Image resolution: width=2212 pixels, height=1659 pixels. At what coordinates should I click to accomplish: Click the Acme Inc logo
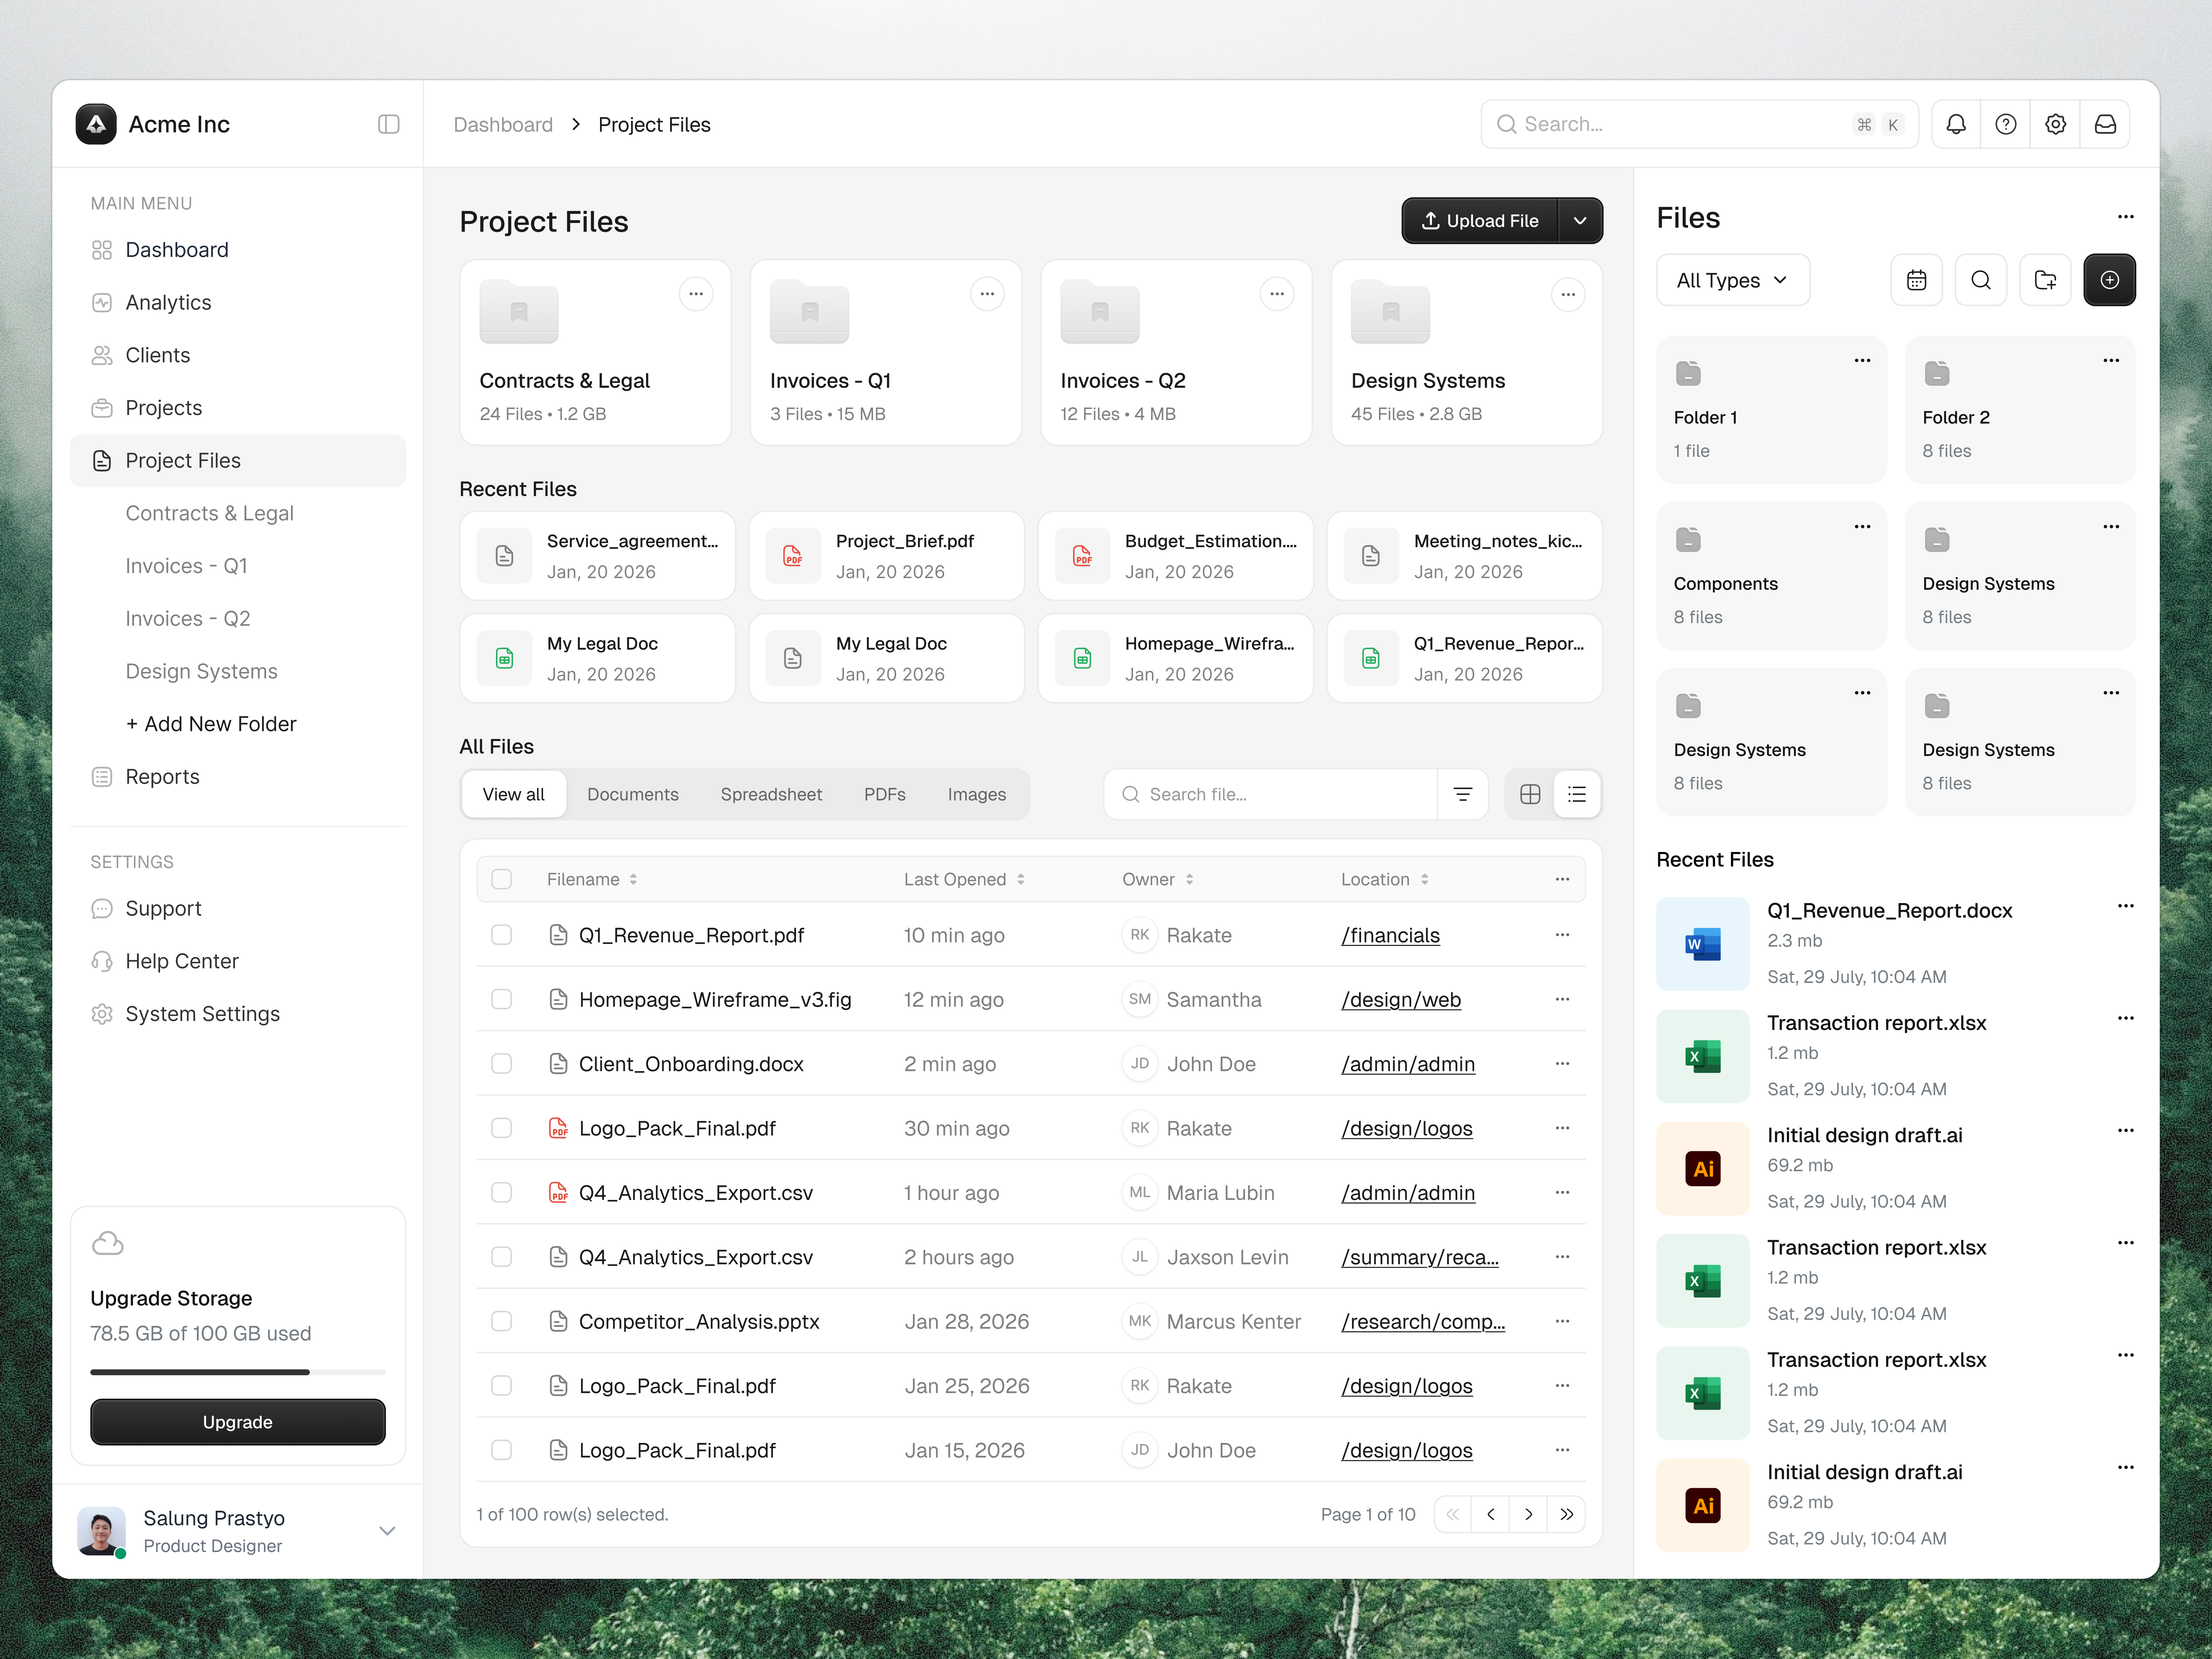click(x=96, y=124)
